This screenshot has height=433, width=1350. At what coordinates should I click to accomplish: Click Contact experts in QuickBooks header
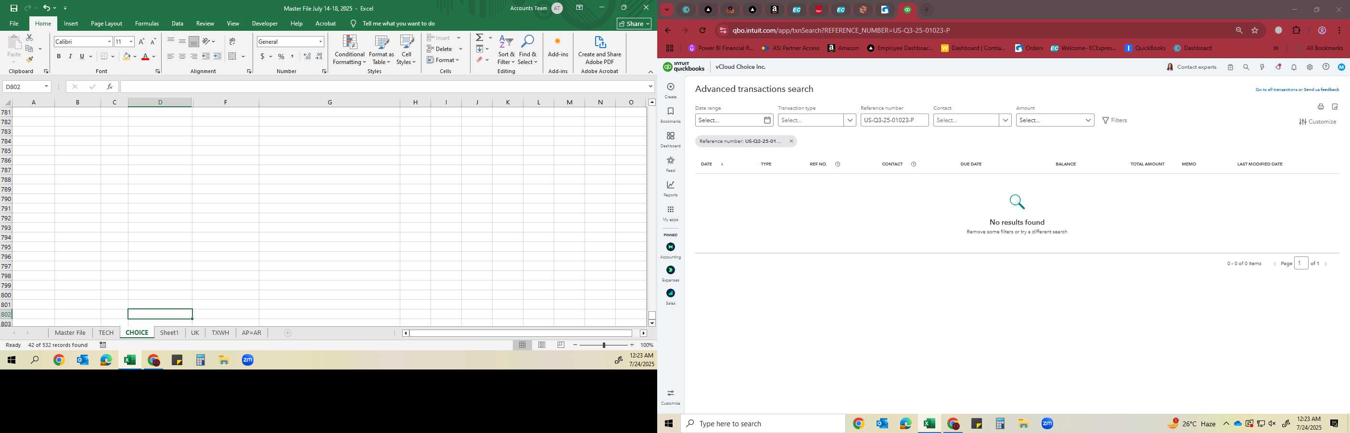pos(1191,67)
